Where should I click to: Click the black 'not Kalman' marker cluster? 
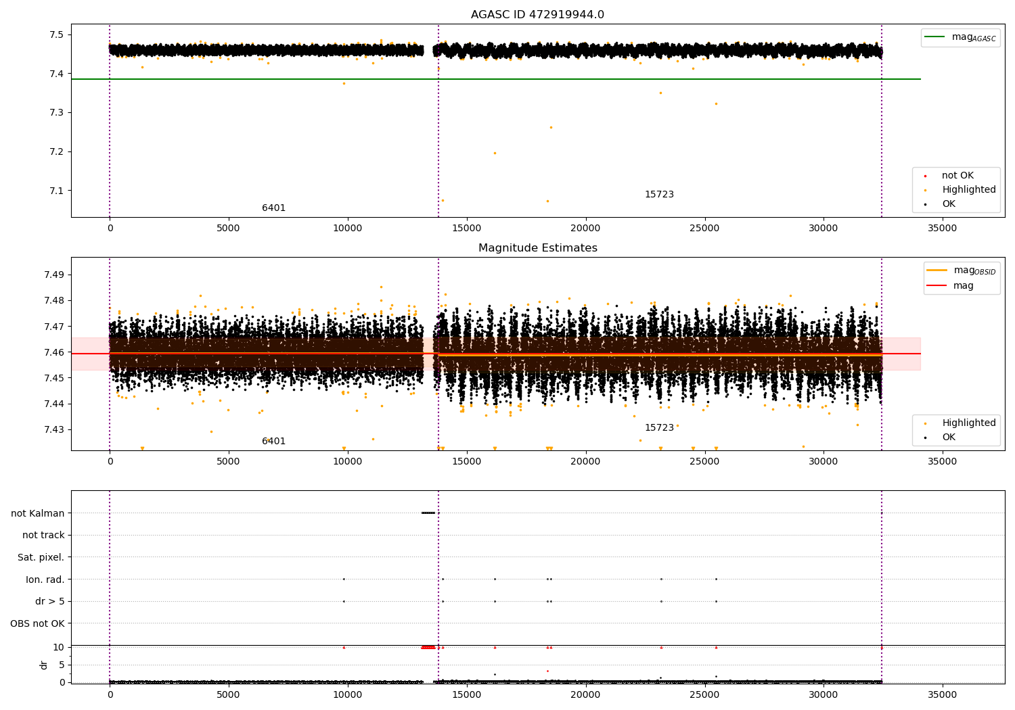428,513
